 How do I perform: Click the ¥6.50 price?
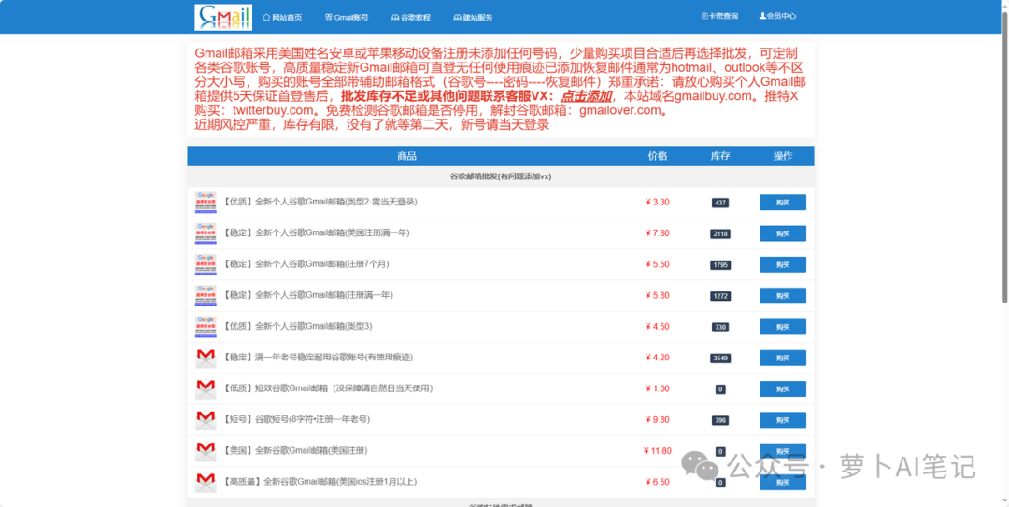[x=657, y=481]
